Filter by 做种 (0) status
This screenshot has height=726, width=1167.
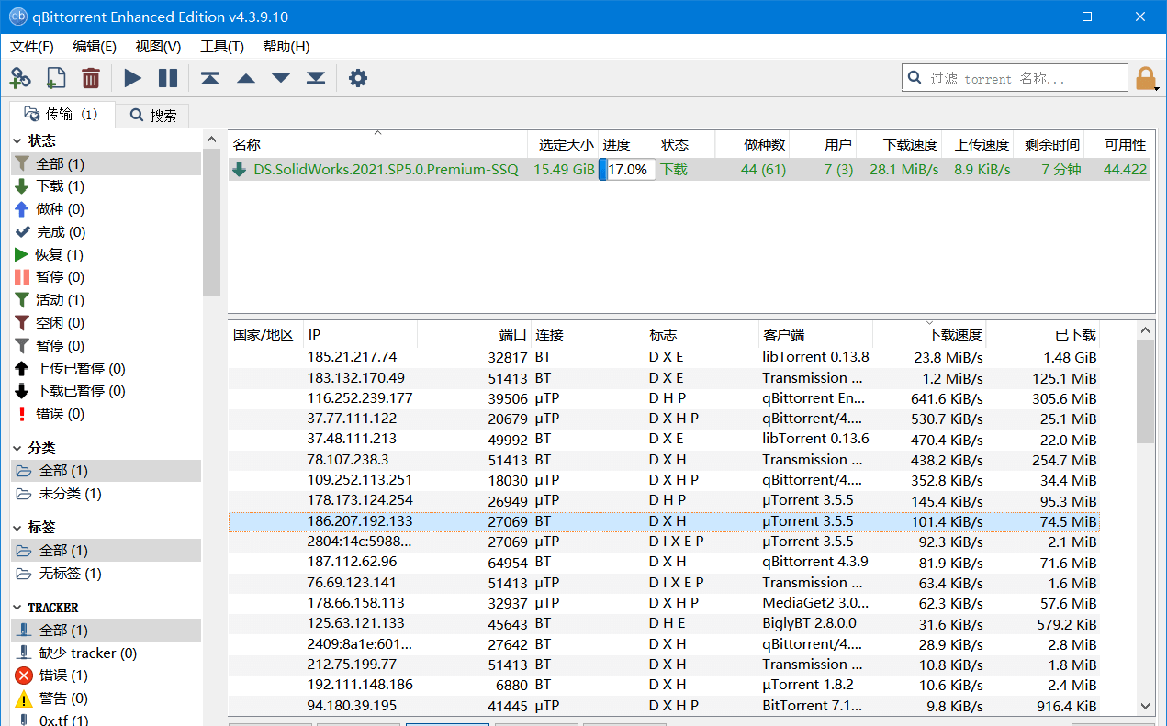106,209
